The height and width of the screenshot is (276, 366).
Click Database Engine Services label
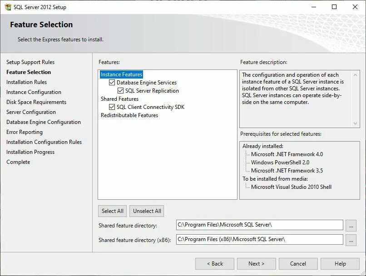[147, 83]
